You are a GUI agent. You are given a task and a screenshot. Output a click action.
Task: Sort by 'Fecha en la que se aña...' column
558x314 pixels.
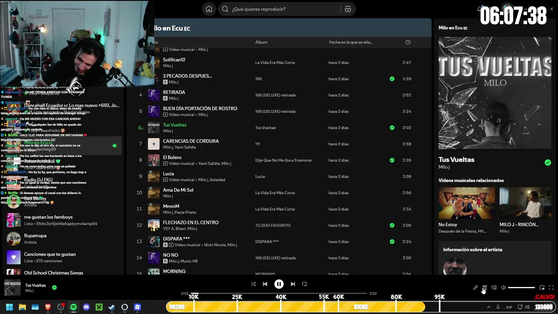(351, 42)
